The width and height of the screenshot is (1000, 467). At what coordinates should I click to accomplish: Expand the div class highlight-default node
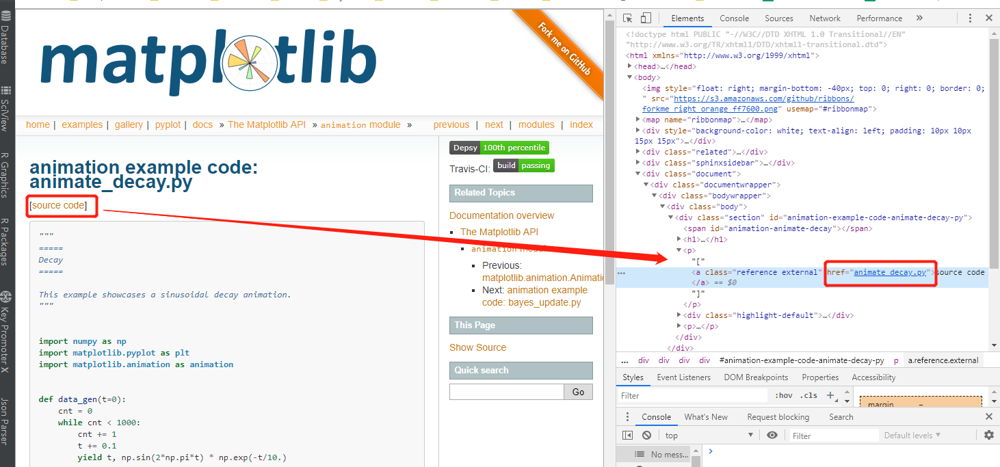(x=679, y=315)
